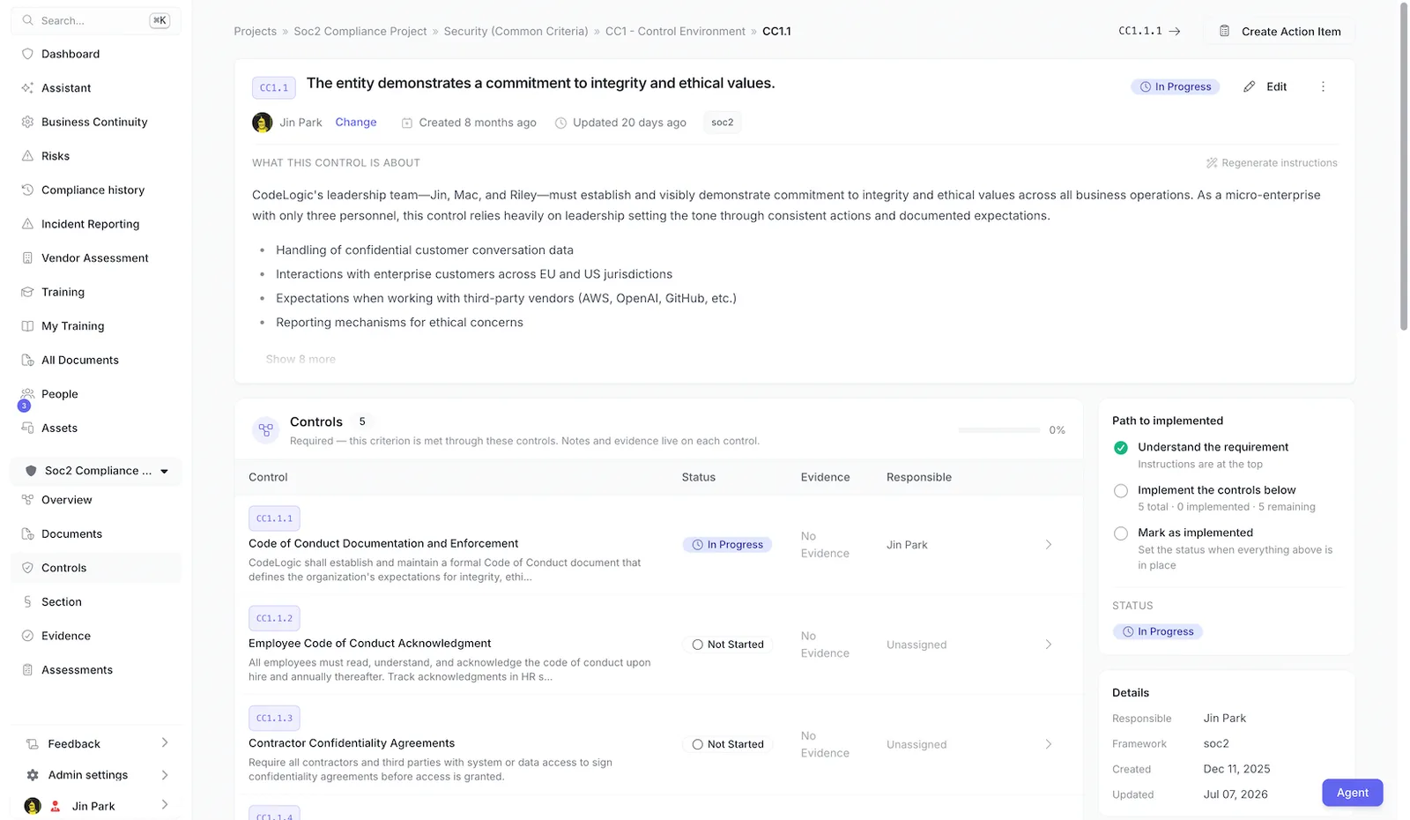
Task: Open header In Progress status dropdown
Action: pos(1176,86)
